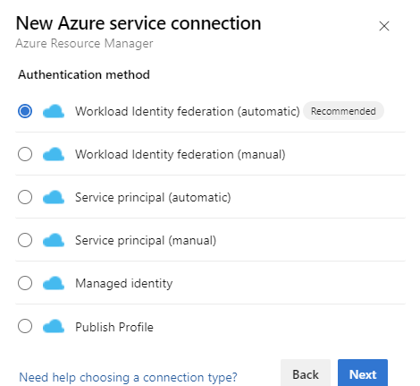Choose Service principal (automatic) radio button
The width and height of the screenshot is (420, 386).
pos(25,197)
